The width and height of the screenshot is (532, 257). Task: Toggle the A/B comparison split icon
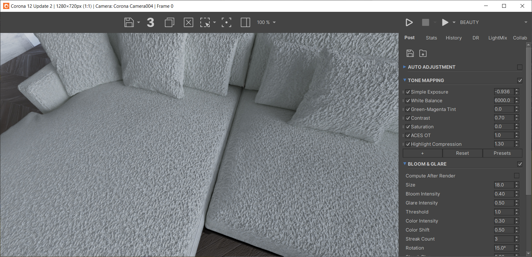coord(245,22)
